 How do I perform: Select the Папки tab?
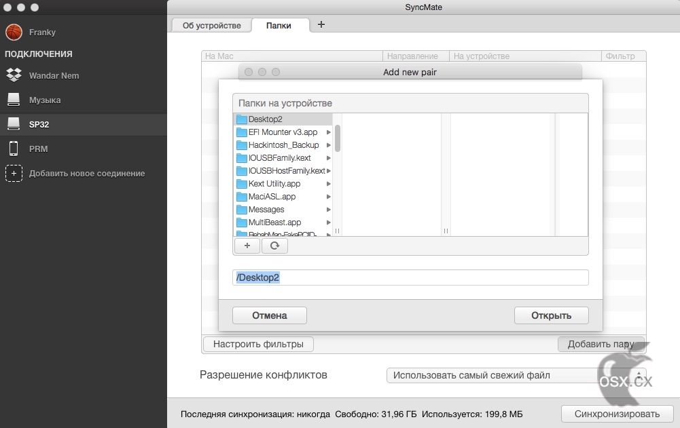[279, 25]
